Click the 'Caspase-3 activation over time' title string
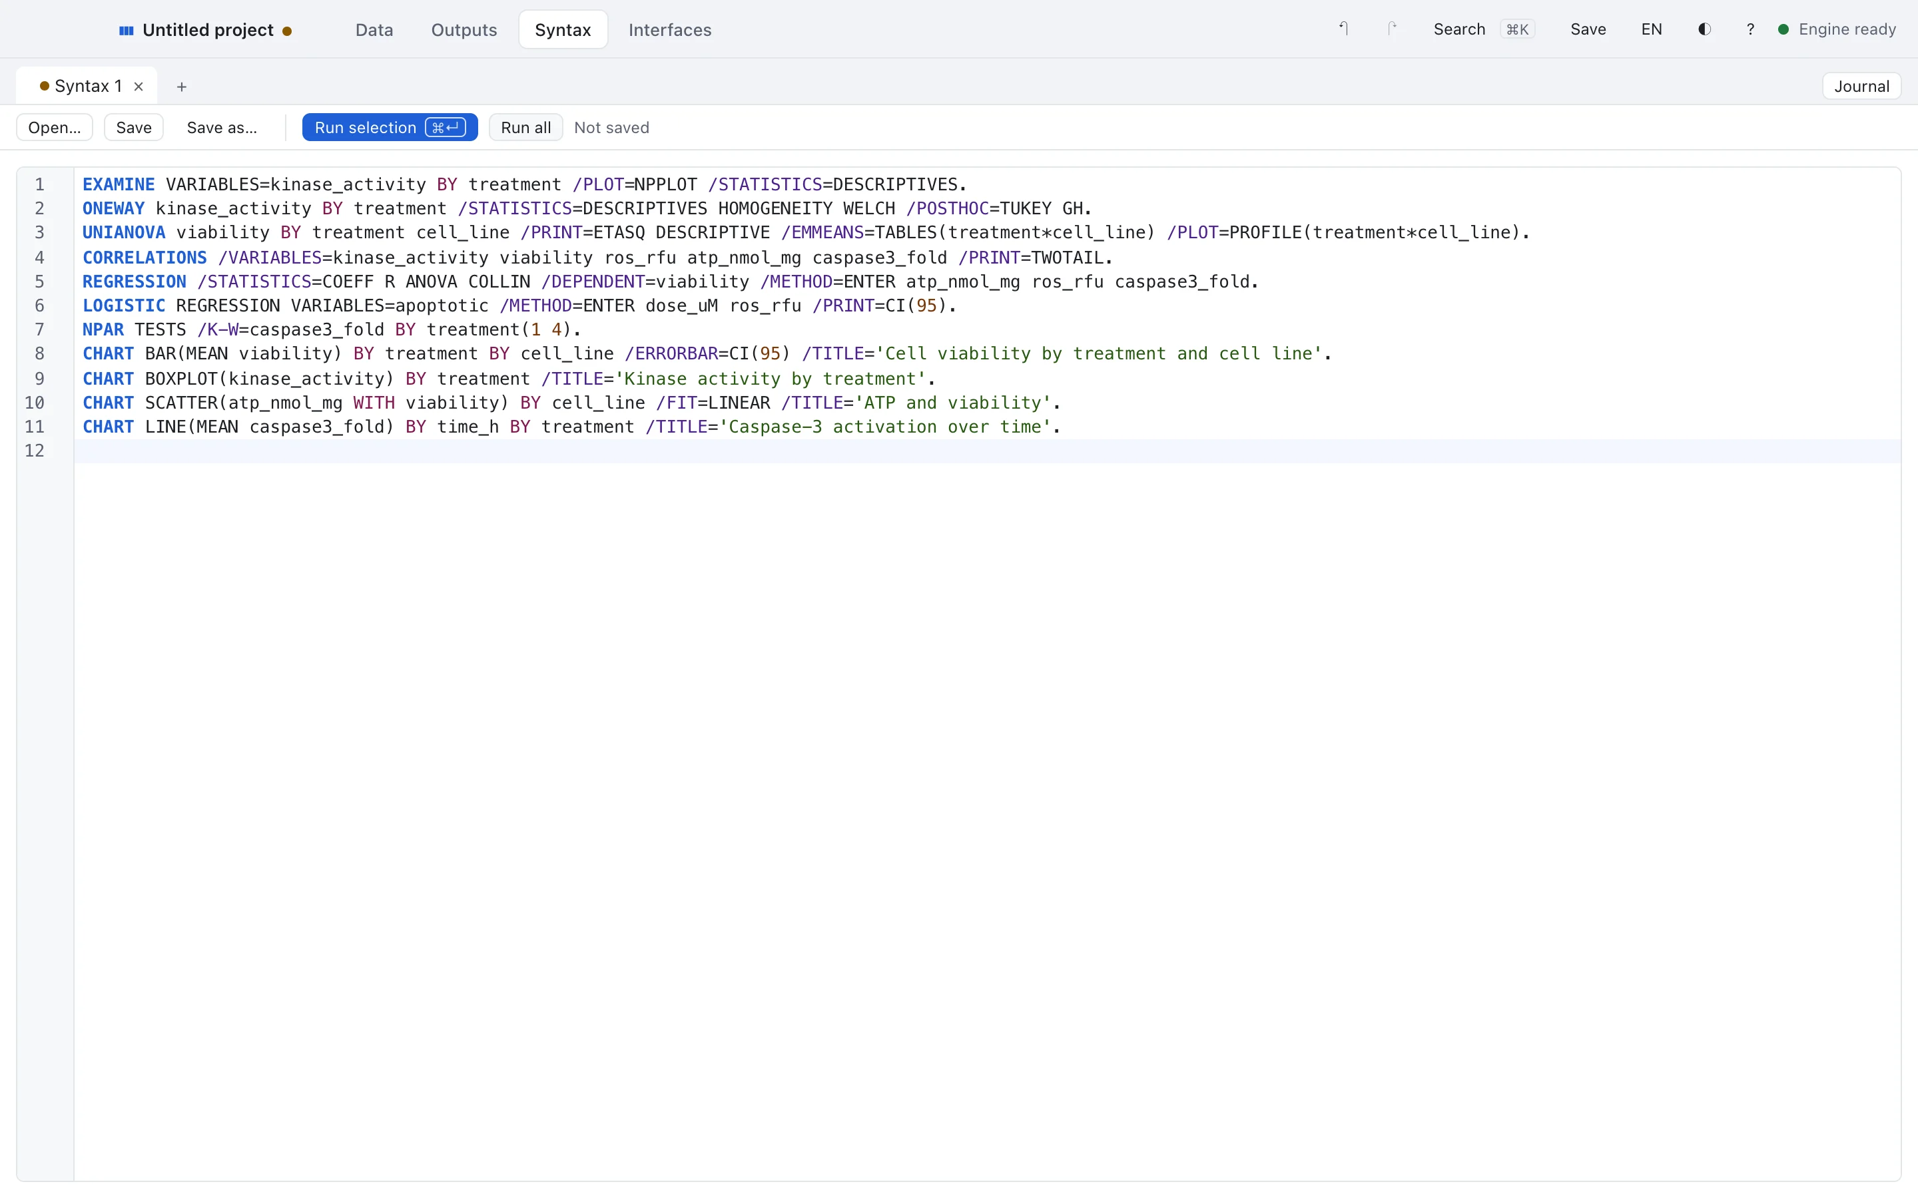 click(884, 426)
